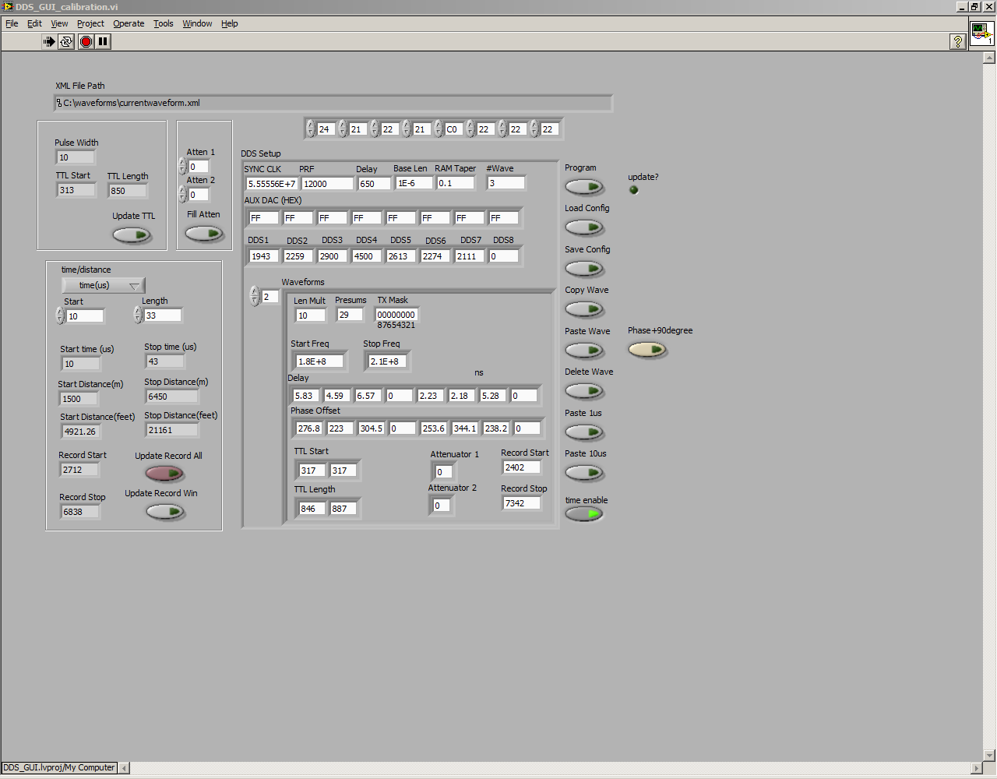
Task: Toggle the Update Record All button
Action: pos(164,473)
